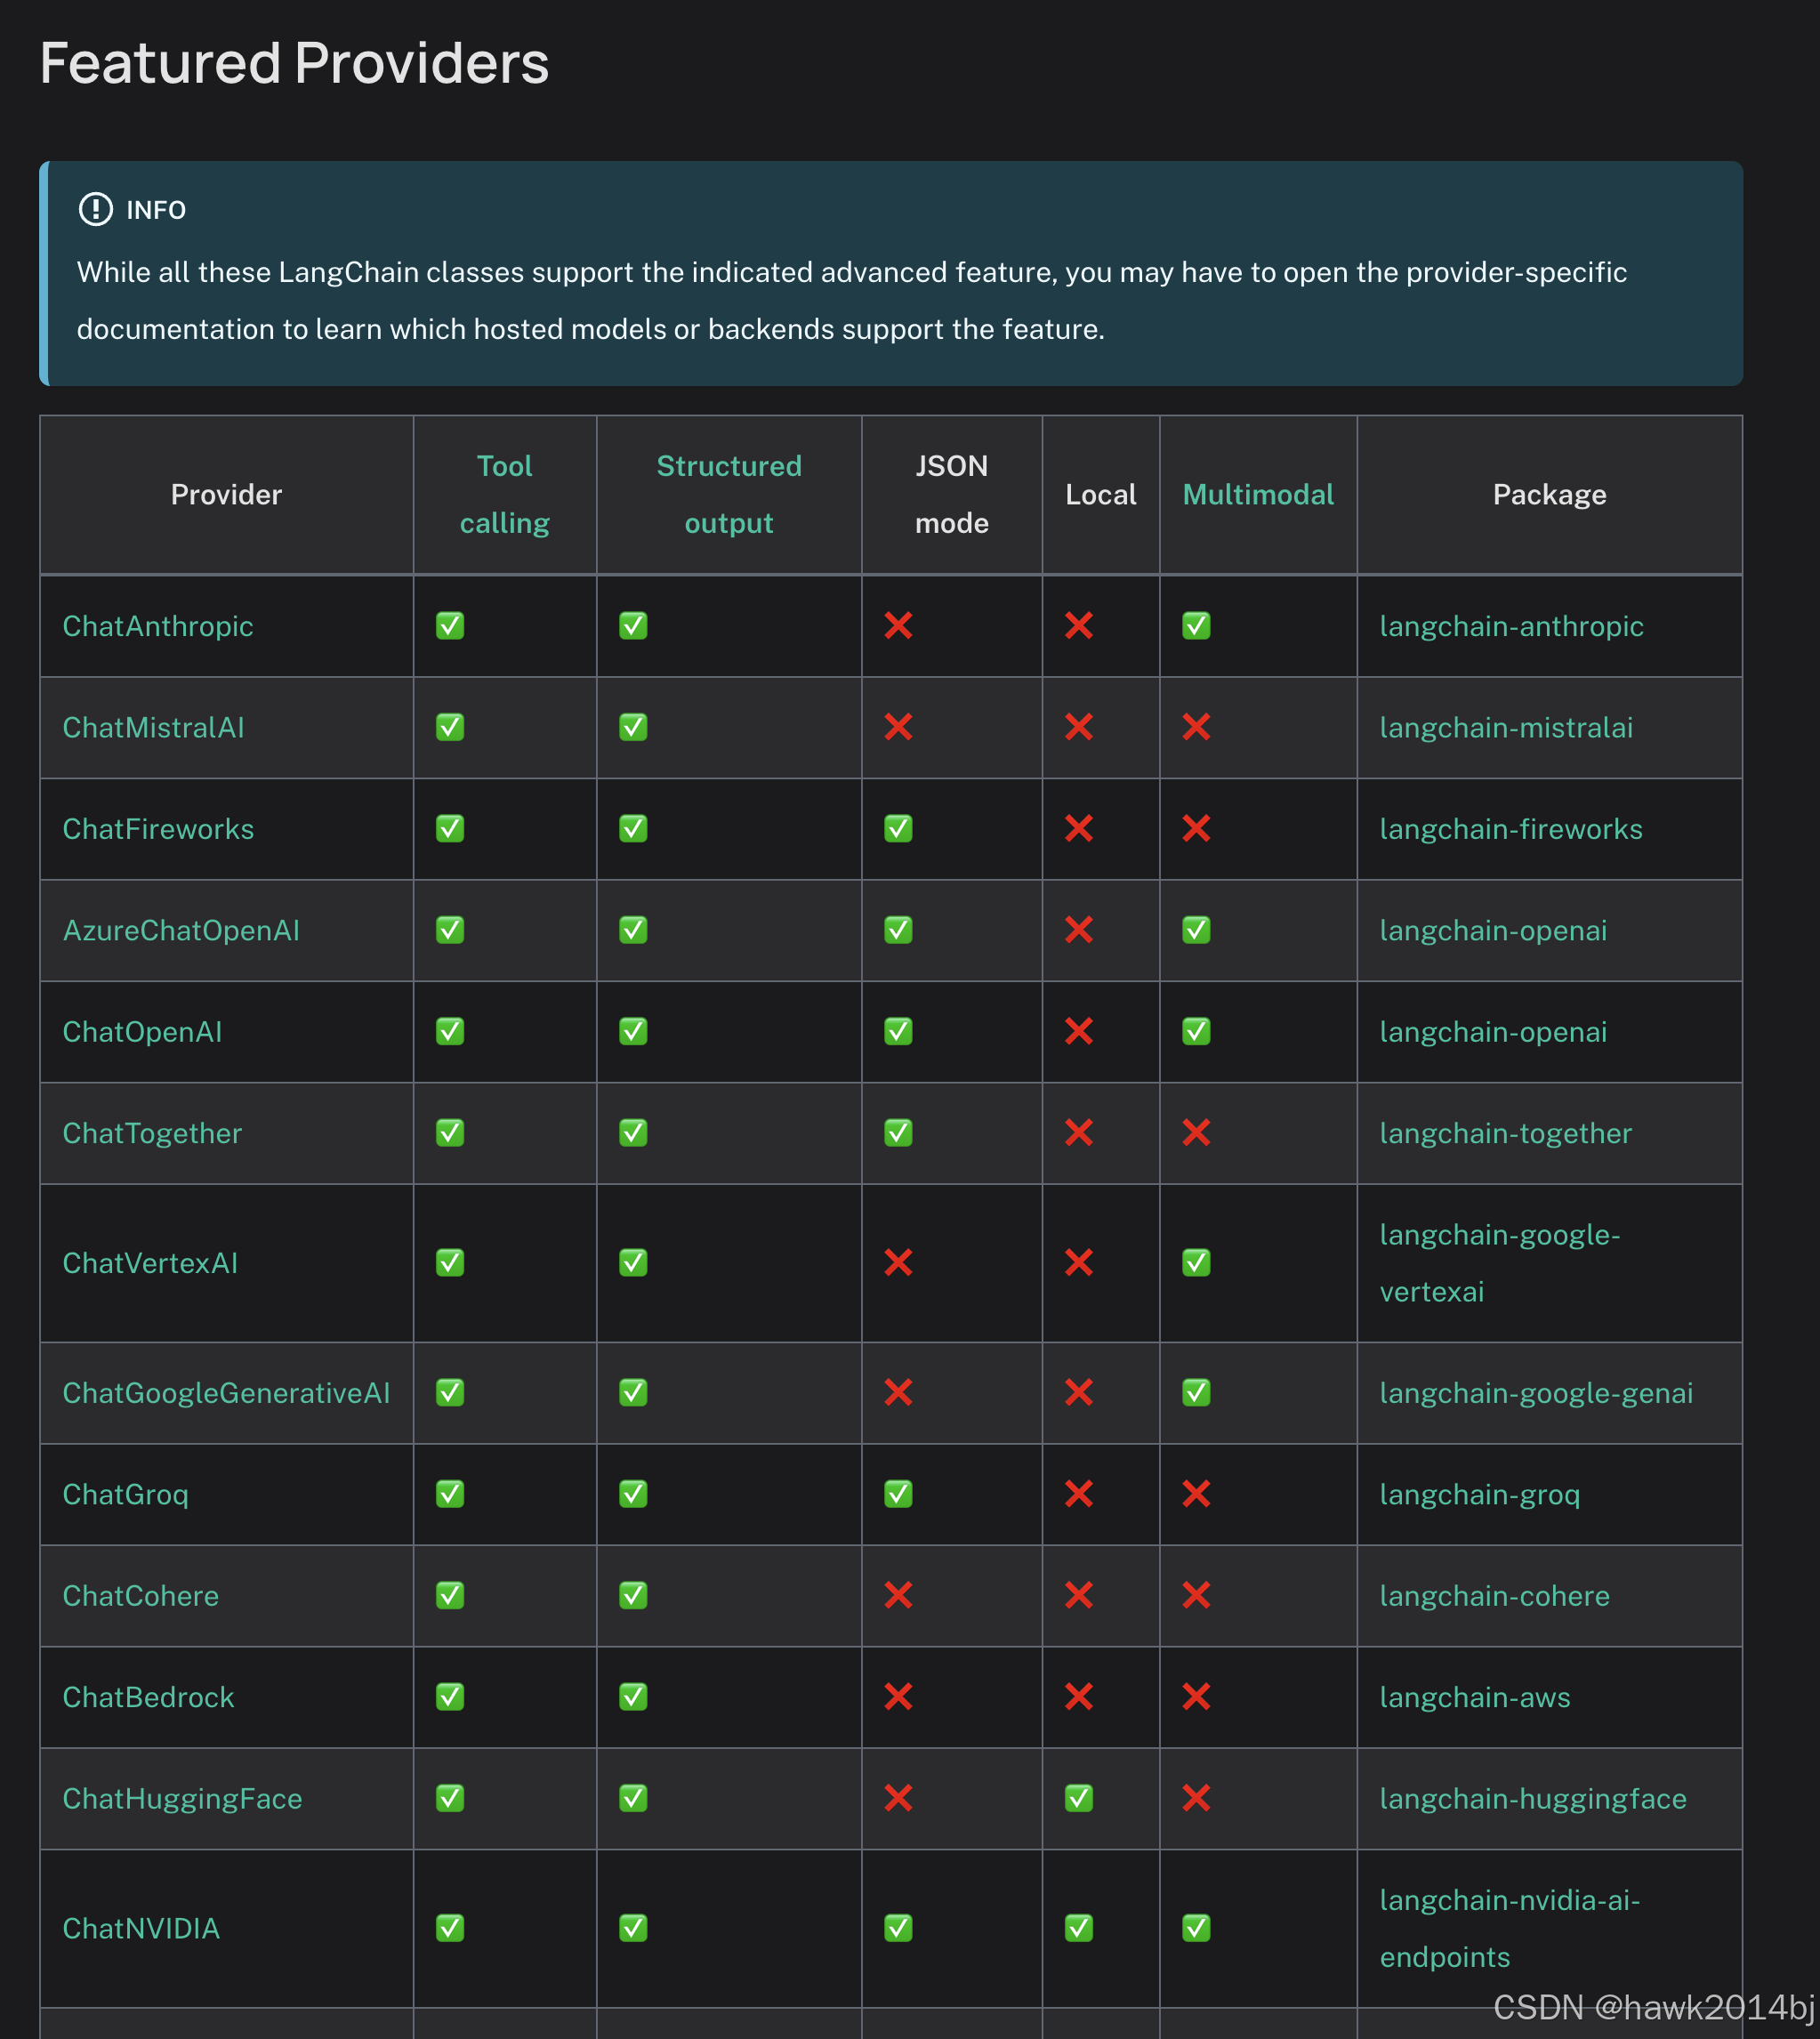Click the Featured Providers heading
Screen dimensions: 1820x2039
coord(294,63)
